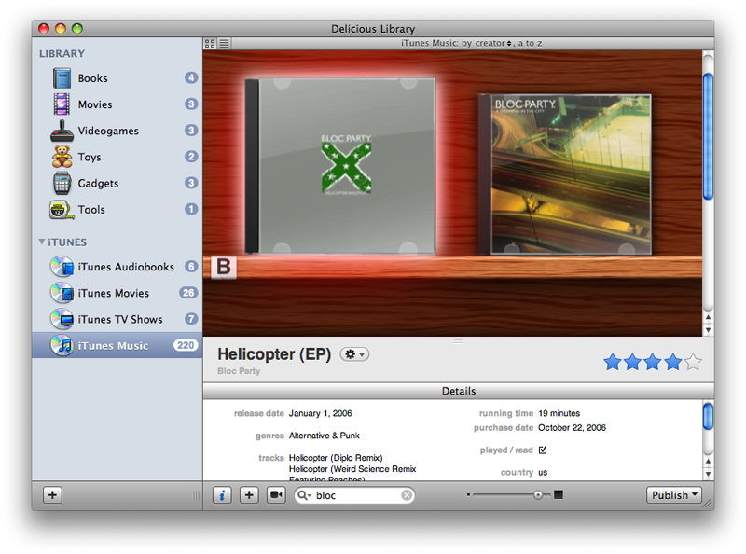Open search scope magnifier menu
Image resolution: width=746 pixels, height=554 pixels.
tap(304, 495)
